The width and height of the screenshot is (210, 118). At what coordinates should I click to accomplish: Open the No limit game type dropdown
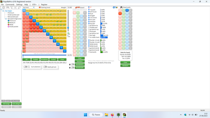coord(29,7)
